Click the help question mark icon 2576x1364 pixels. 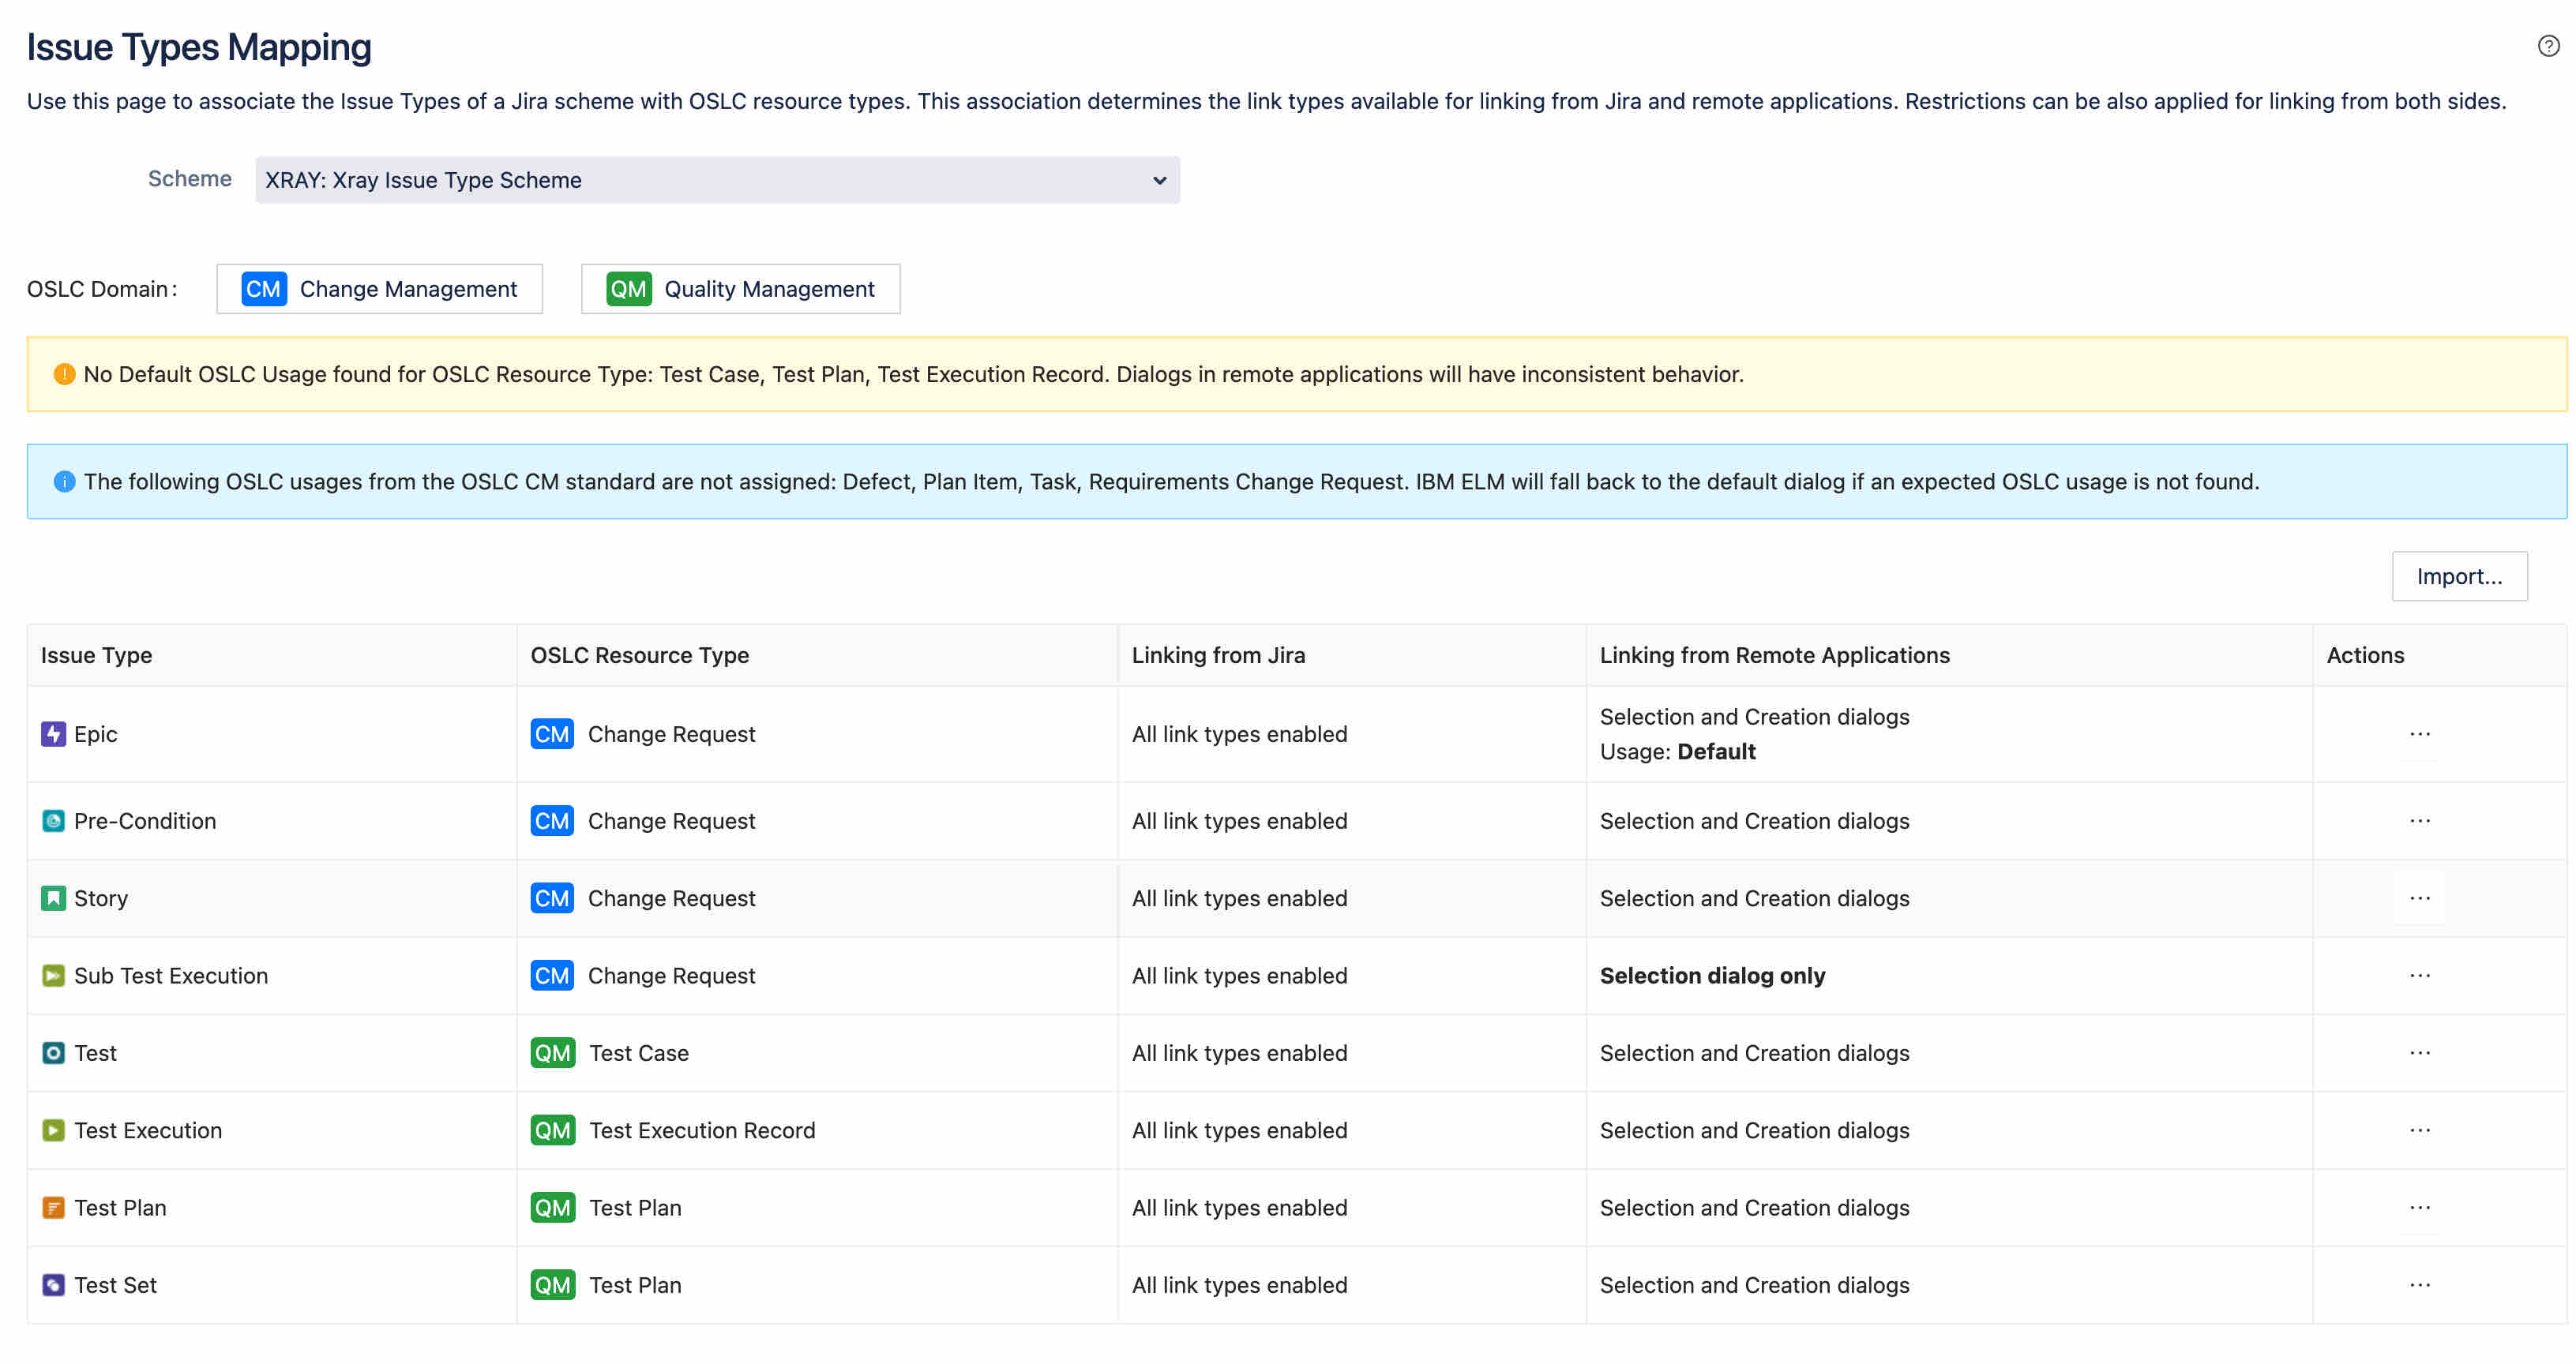pos(2548,46)
